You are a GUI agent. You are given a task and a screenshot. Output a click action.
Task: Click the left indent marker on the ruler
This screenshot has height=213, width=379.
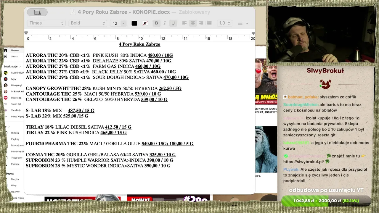[26, 33]
